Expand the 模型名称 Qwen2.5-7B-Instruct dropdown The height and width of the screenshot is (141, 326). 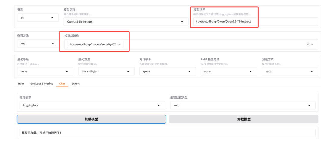[126, 22]
